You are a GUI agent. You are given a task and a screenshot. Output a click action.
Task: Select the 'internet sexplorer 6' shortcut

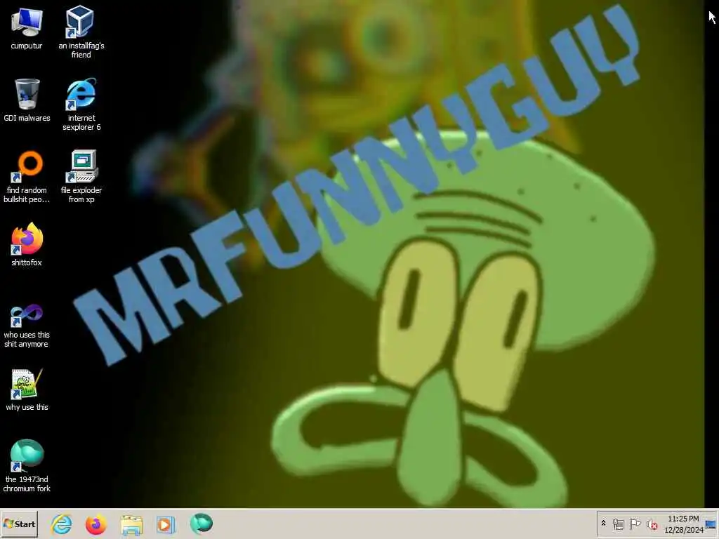[81, 105]
